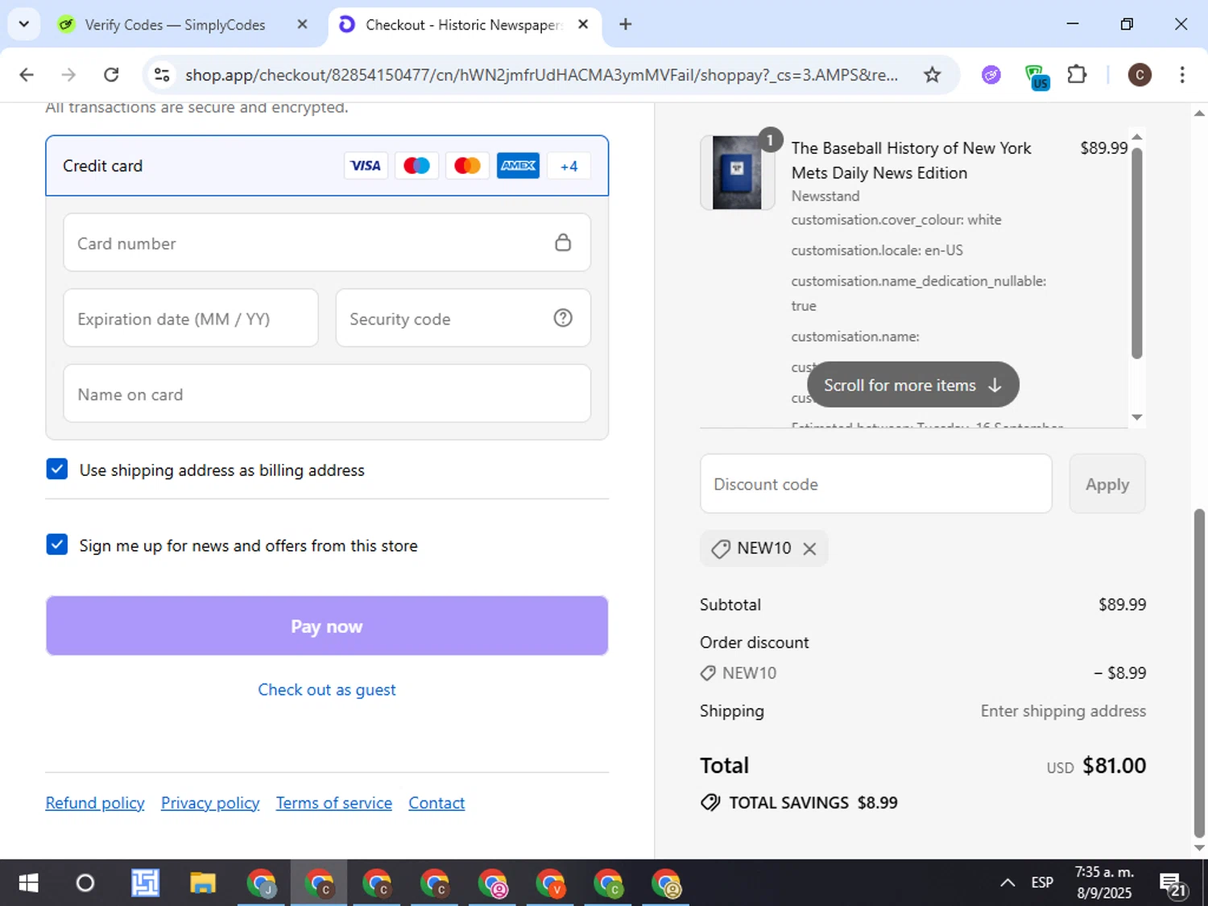
Task: Click the page scrollbar thumb
Action: (1199, 673)
